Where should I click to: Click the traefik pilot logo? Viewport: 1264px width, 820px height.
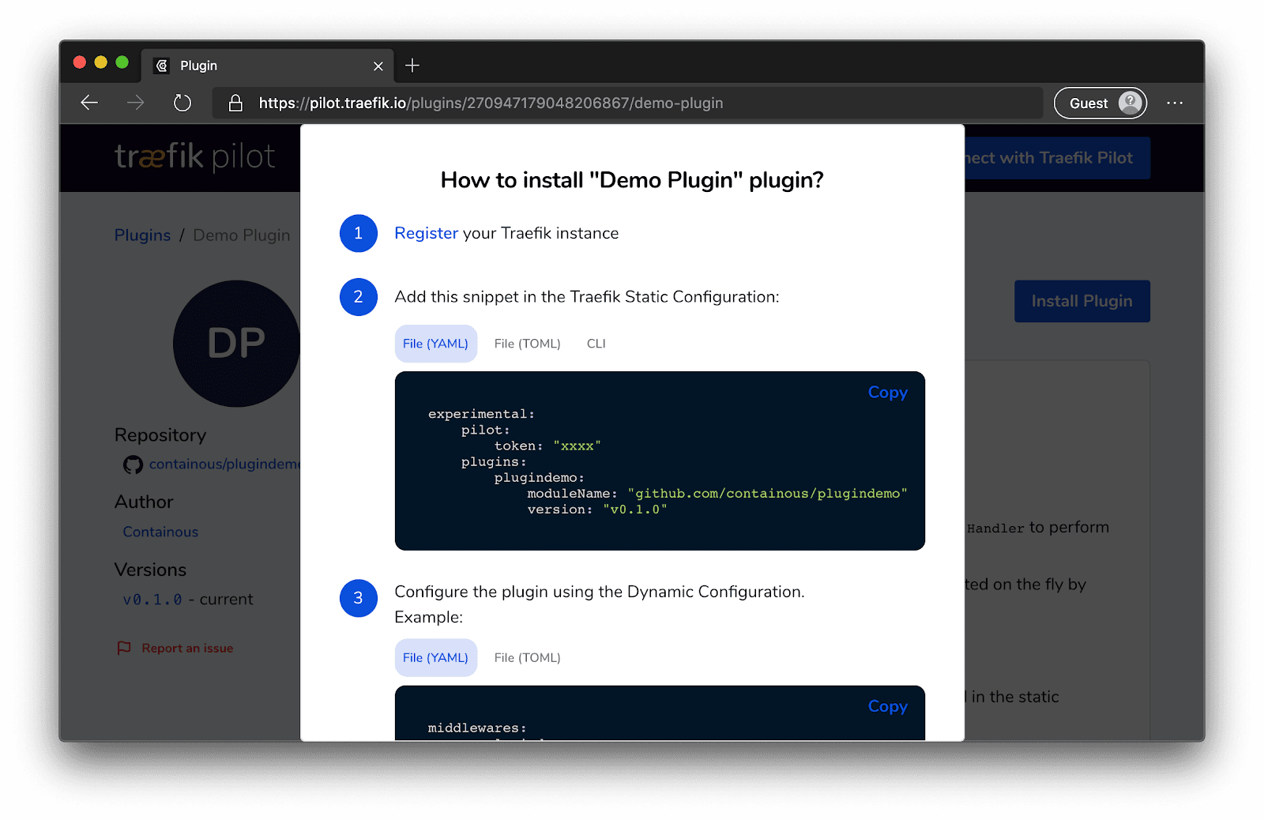pos(194,156)
